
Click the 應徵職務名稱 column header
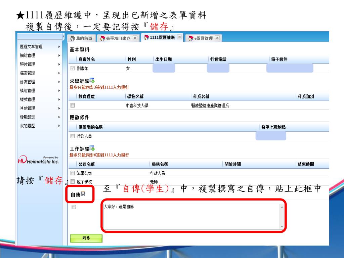coord(91,127)
